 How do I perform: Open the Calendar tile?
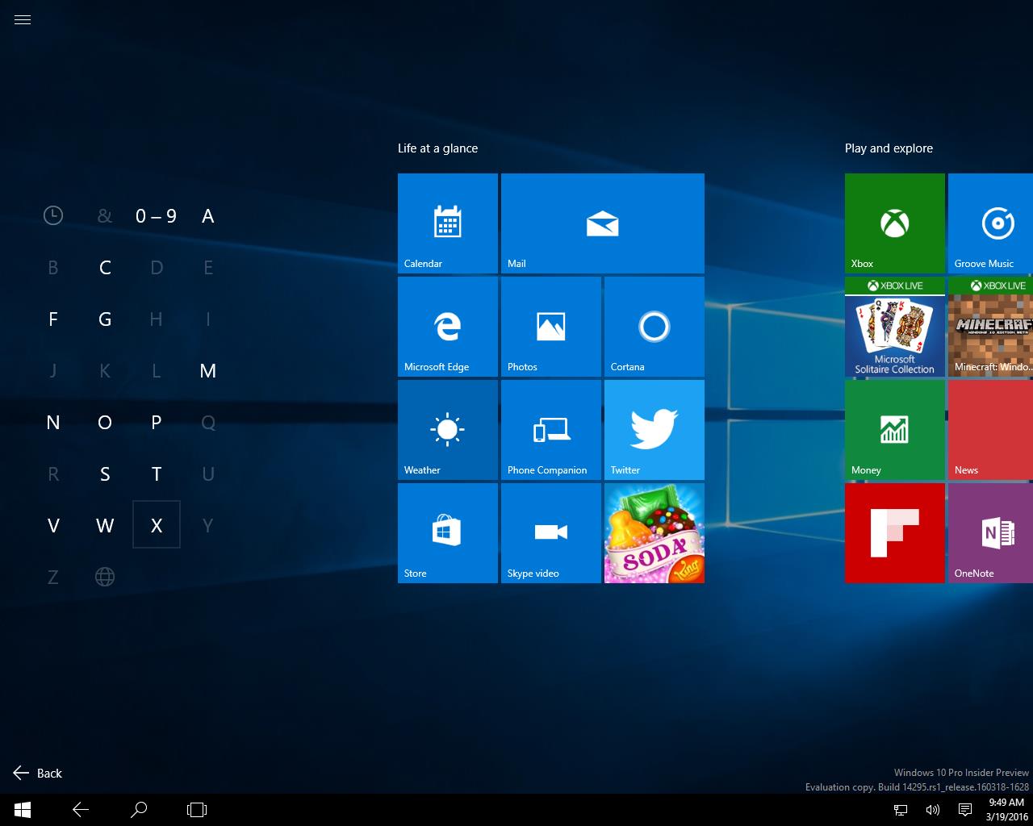tap(448, 223)
